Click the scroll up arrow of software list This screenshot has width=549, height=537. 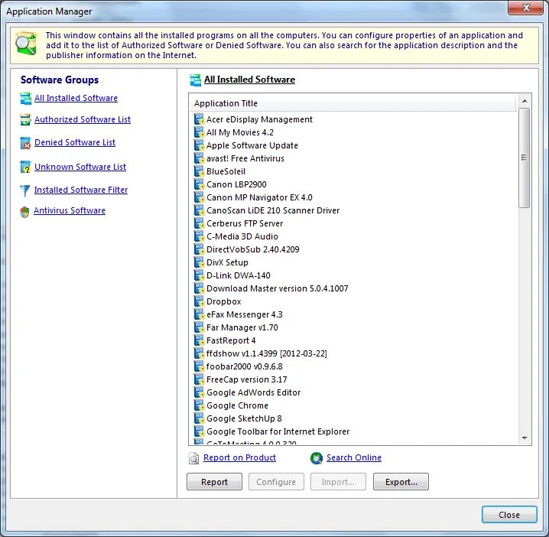(x=524, y=101)
